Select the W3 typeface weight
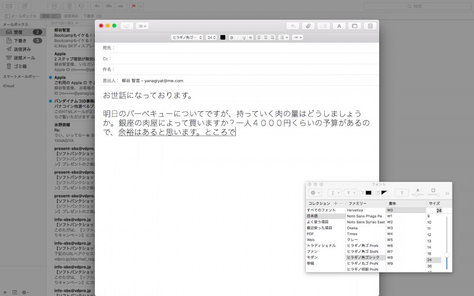 [x=406, y=228]
